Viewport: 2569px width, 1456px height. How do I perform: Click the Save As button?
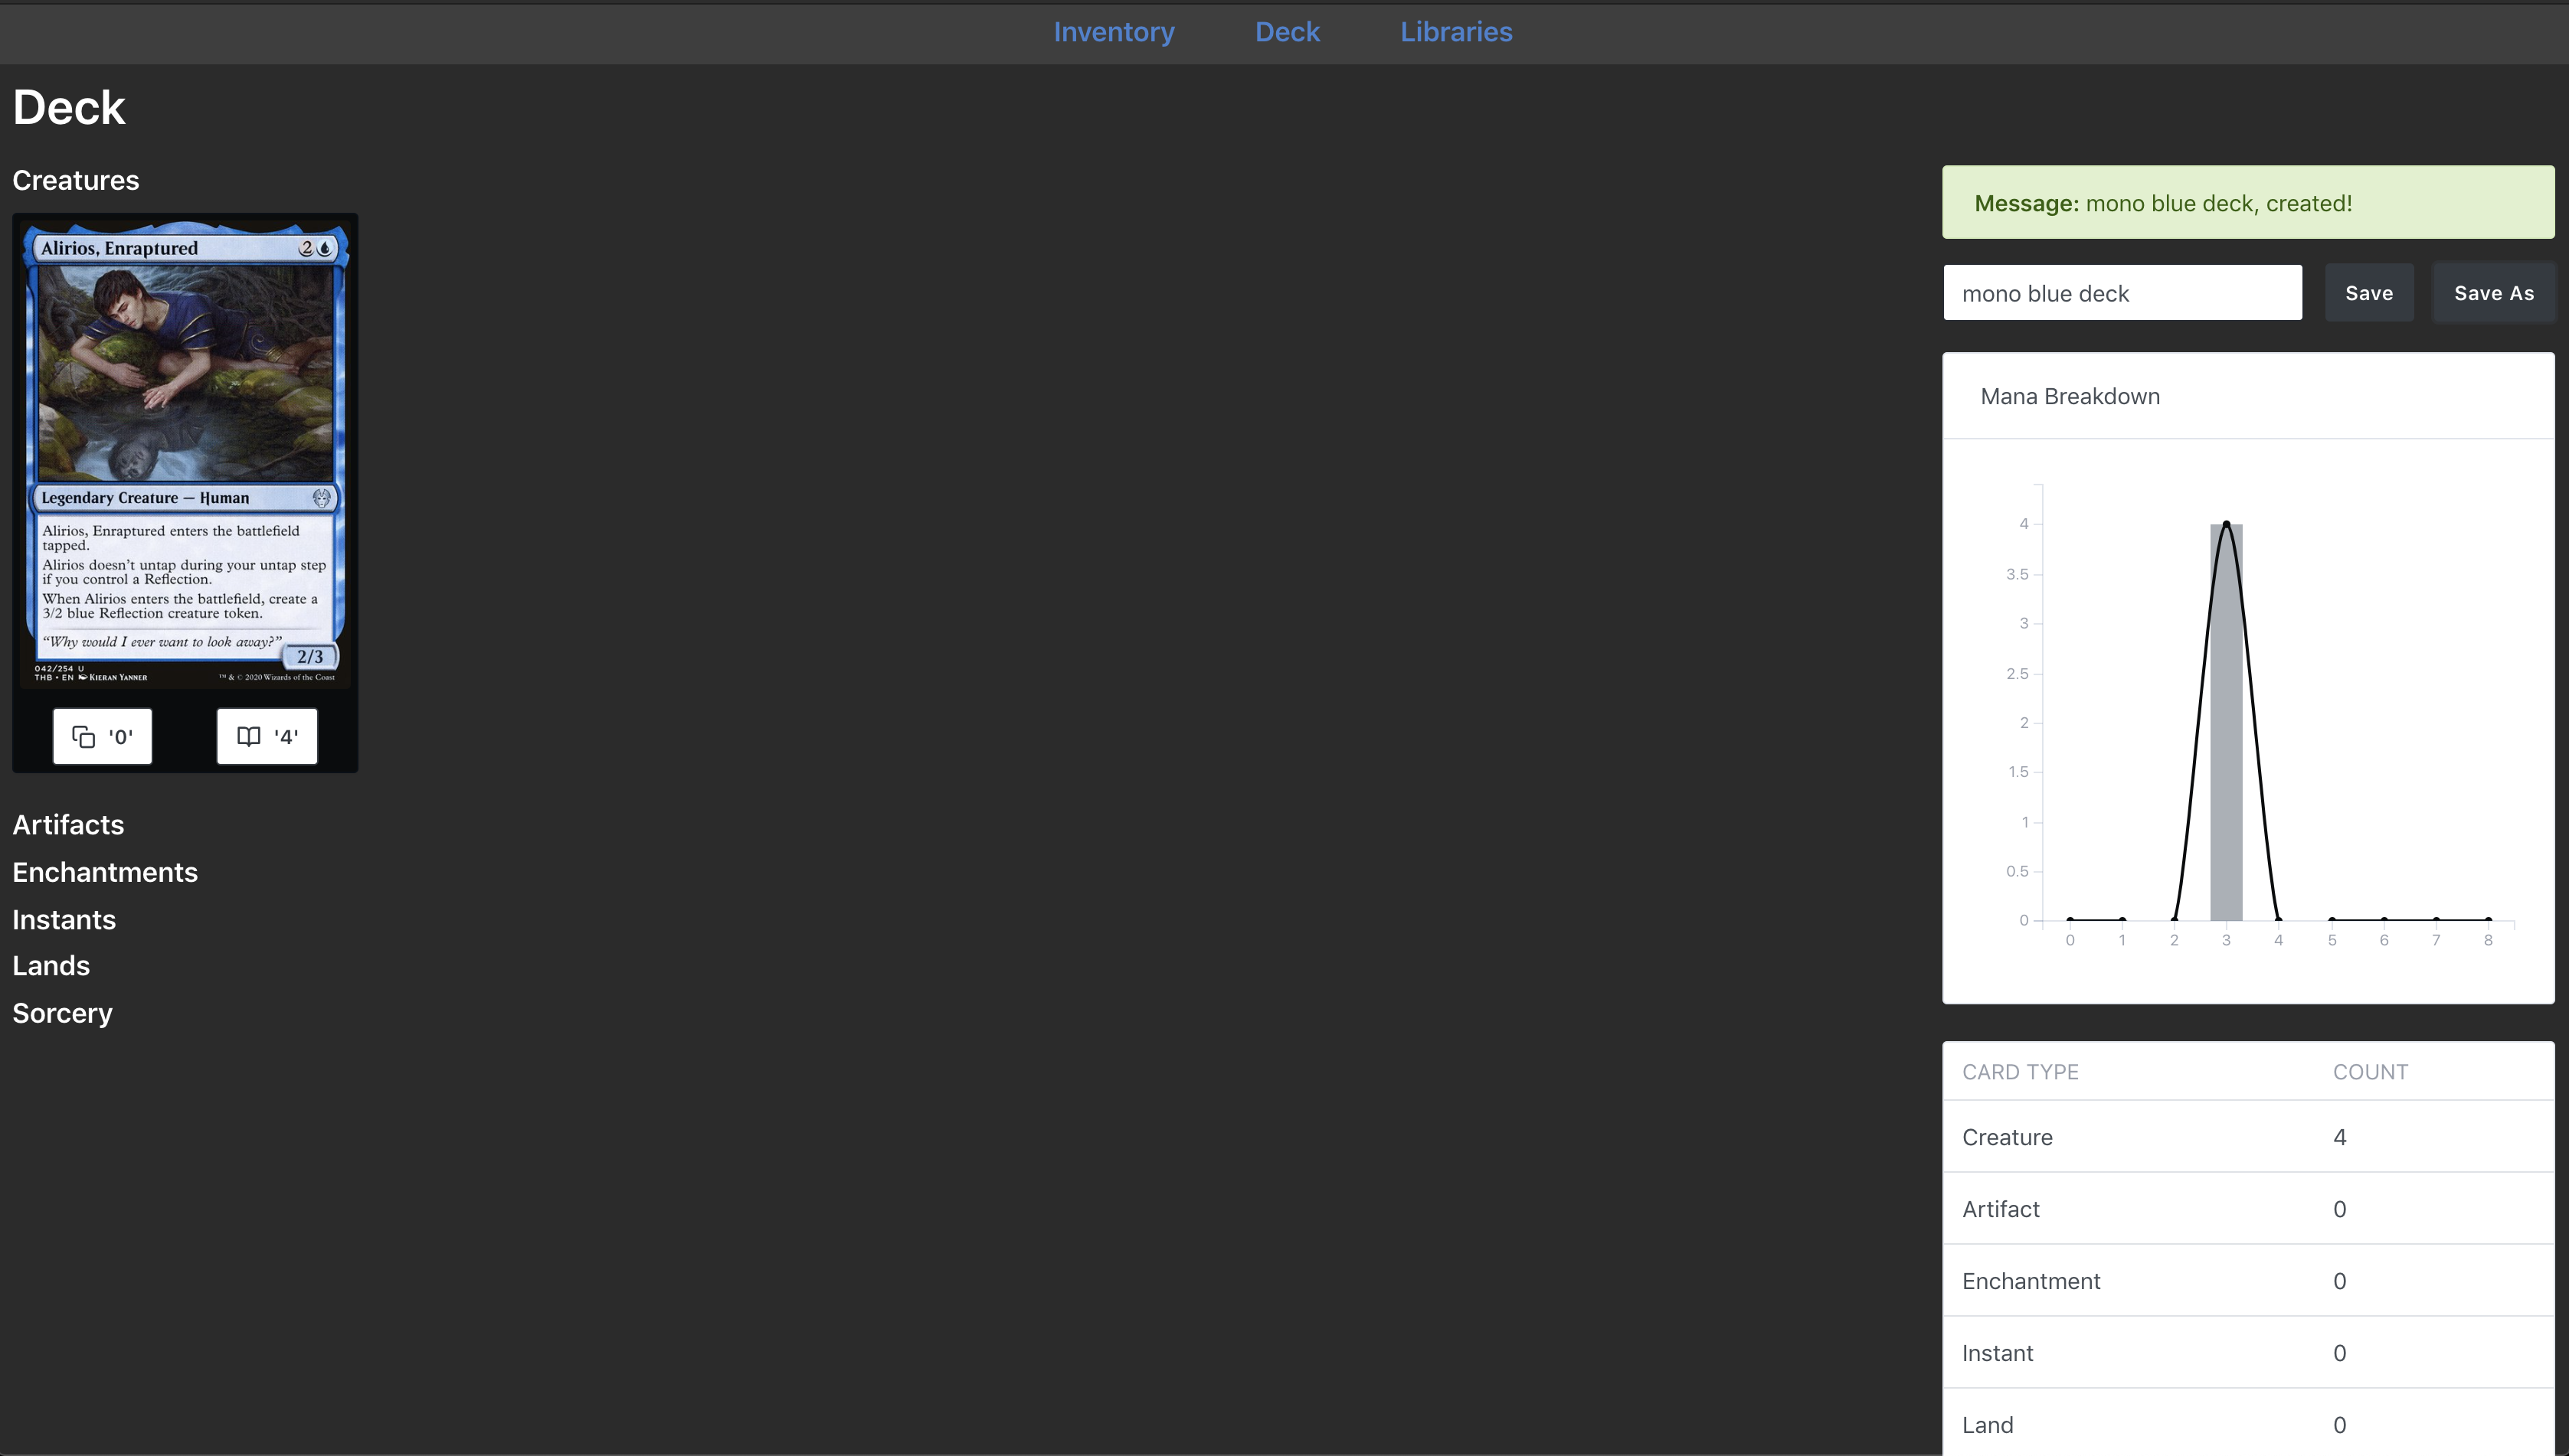tap(2493, 293)
